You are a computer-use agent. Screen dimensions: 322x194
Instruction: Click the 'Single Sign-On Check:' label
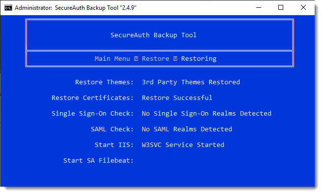93,114
